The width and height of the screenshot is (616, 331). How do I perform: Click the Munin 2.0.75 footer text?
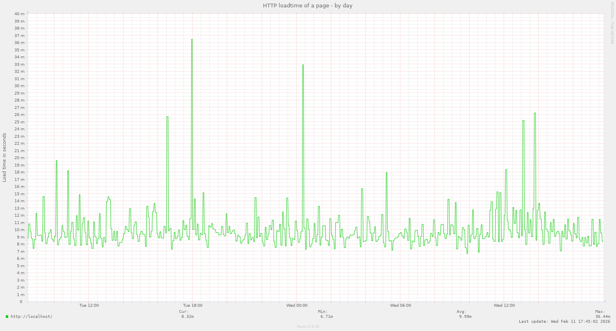[x=308, y=327]
